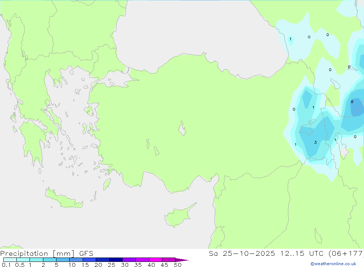Screen dimensions: 364x267
Task: Click the "Precipitation [mm]" title text
Action: [37, 254]
